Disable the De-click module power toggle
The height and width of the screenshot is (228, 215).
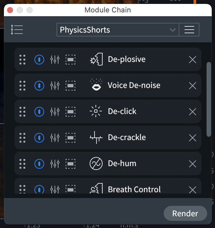[39, 112]
